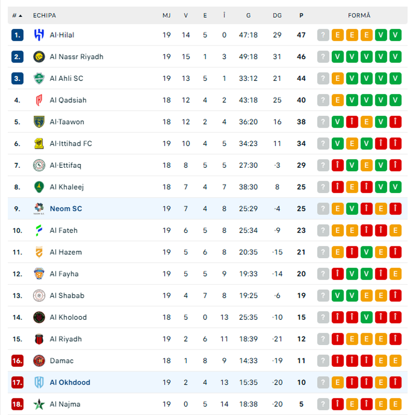Screen dimensions: 413x415
Task: Click the Neom SC team logo
Action: [x=39, y=209]
